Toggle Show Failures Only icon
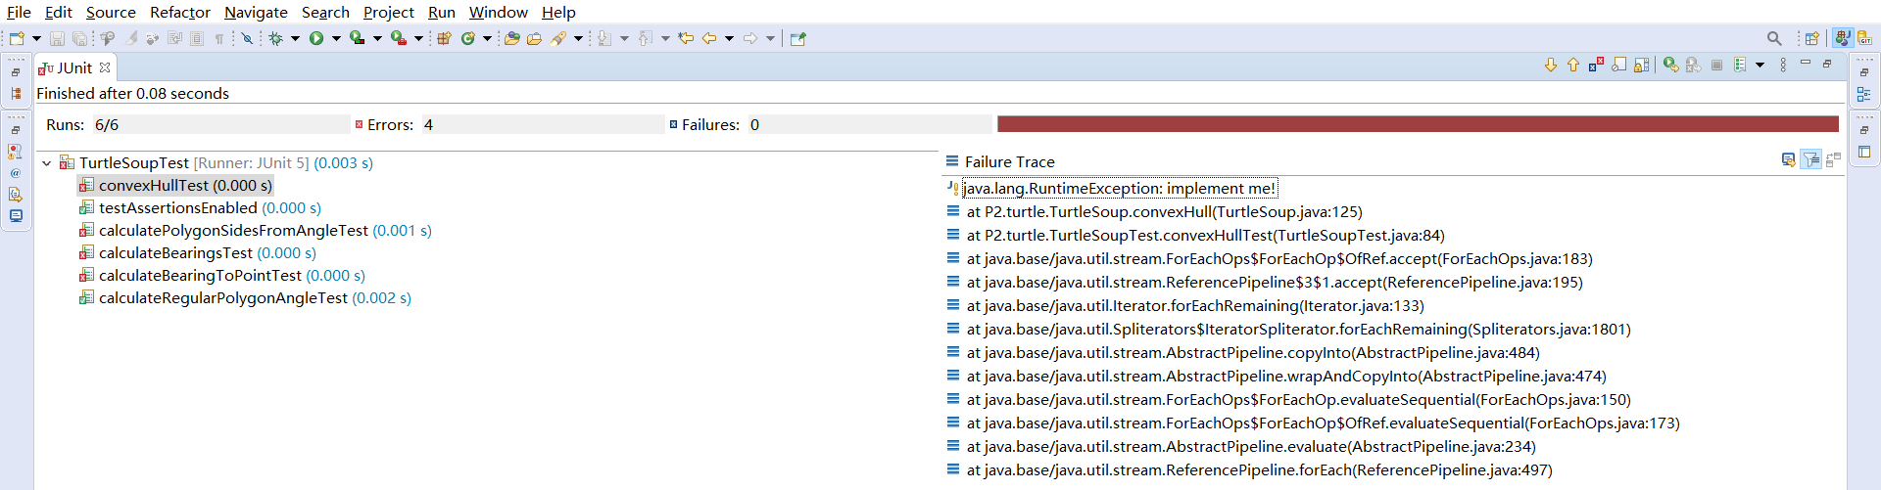This screenshot has width=1881, height=490. [x=1596, y=65]
